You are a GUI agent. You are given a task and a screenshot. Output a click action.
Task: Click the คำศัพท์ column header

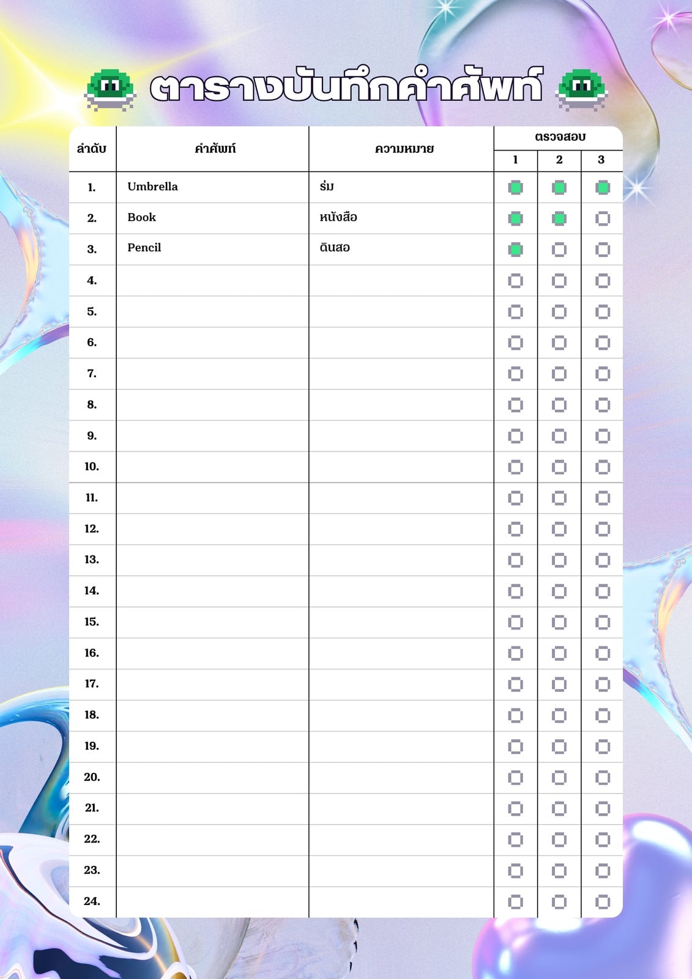point(215,149)
